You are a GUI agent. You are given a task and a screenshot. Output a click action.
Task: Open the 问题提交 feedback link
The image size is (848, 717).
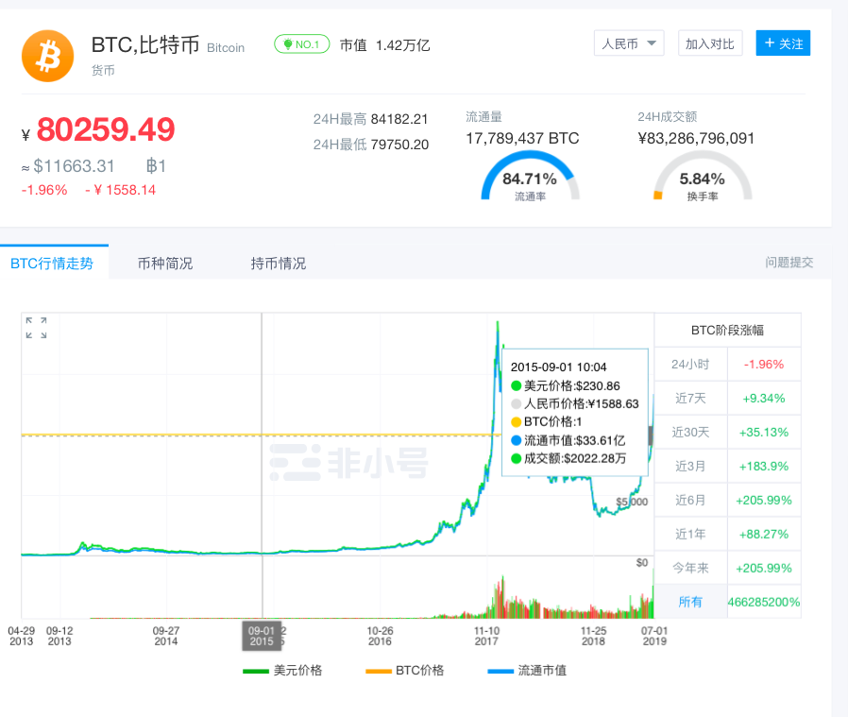click(789, 262)
